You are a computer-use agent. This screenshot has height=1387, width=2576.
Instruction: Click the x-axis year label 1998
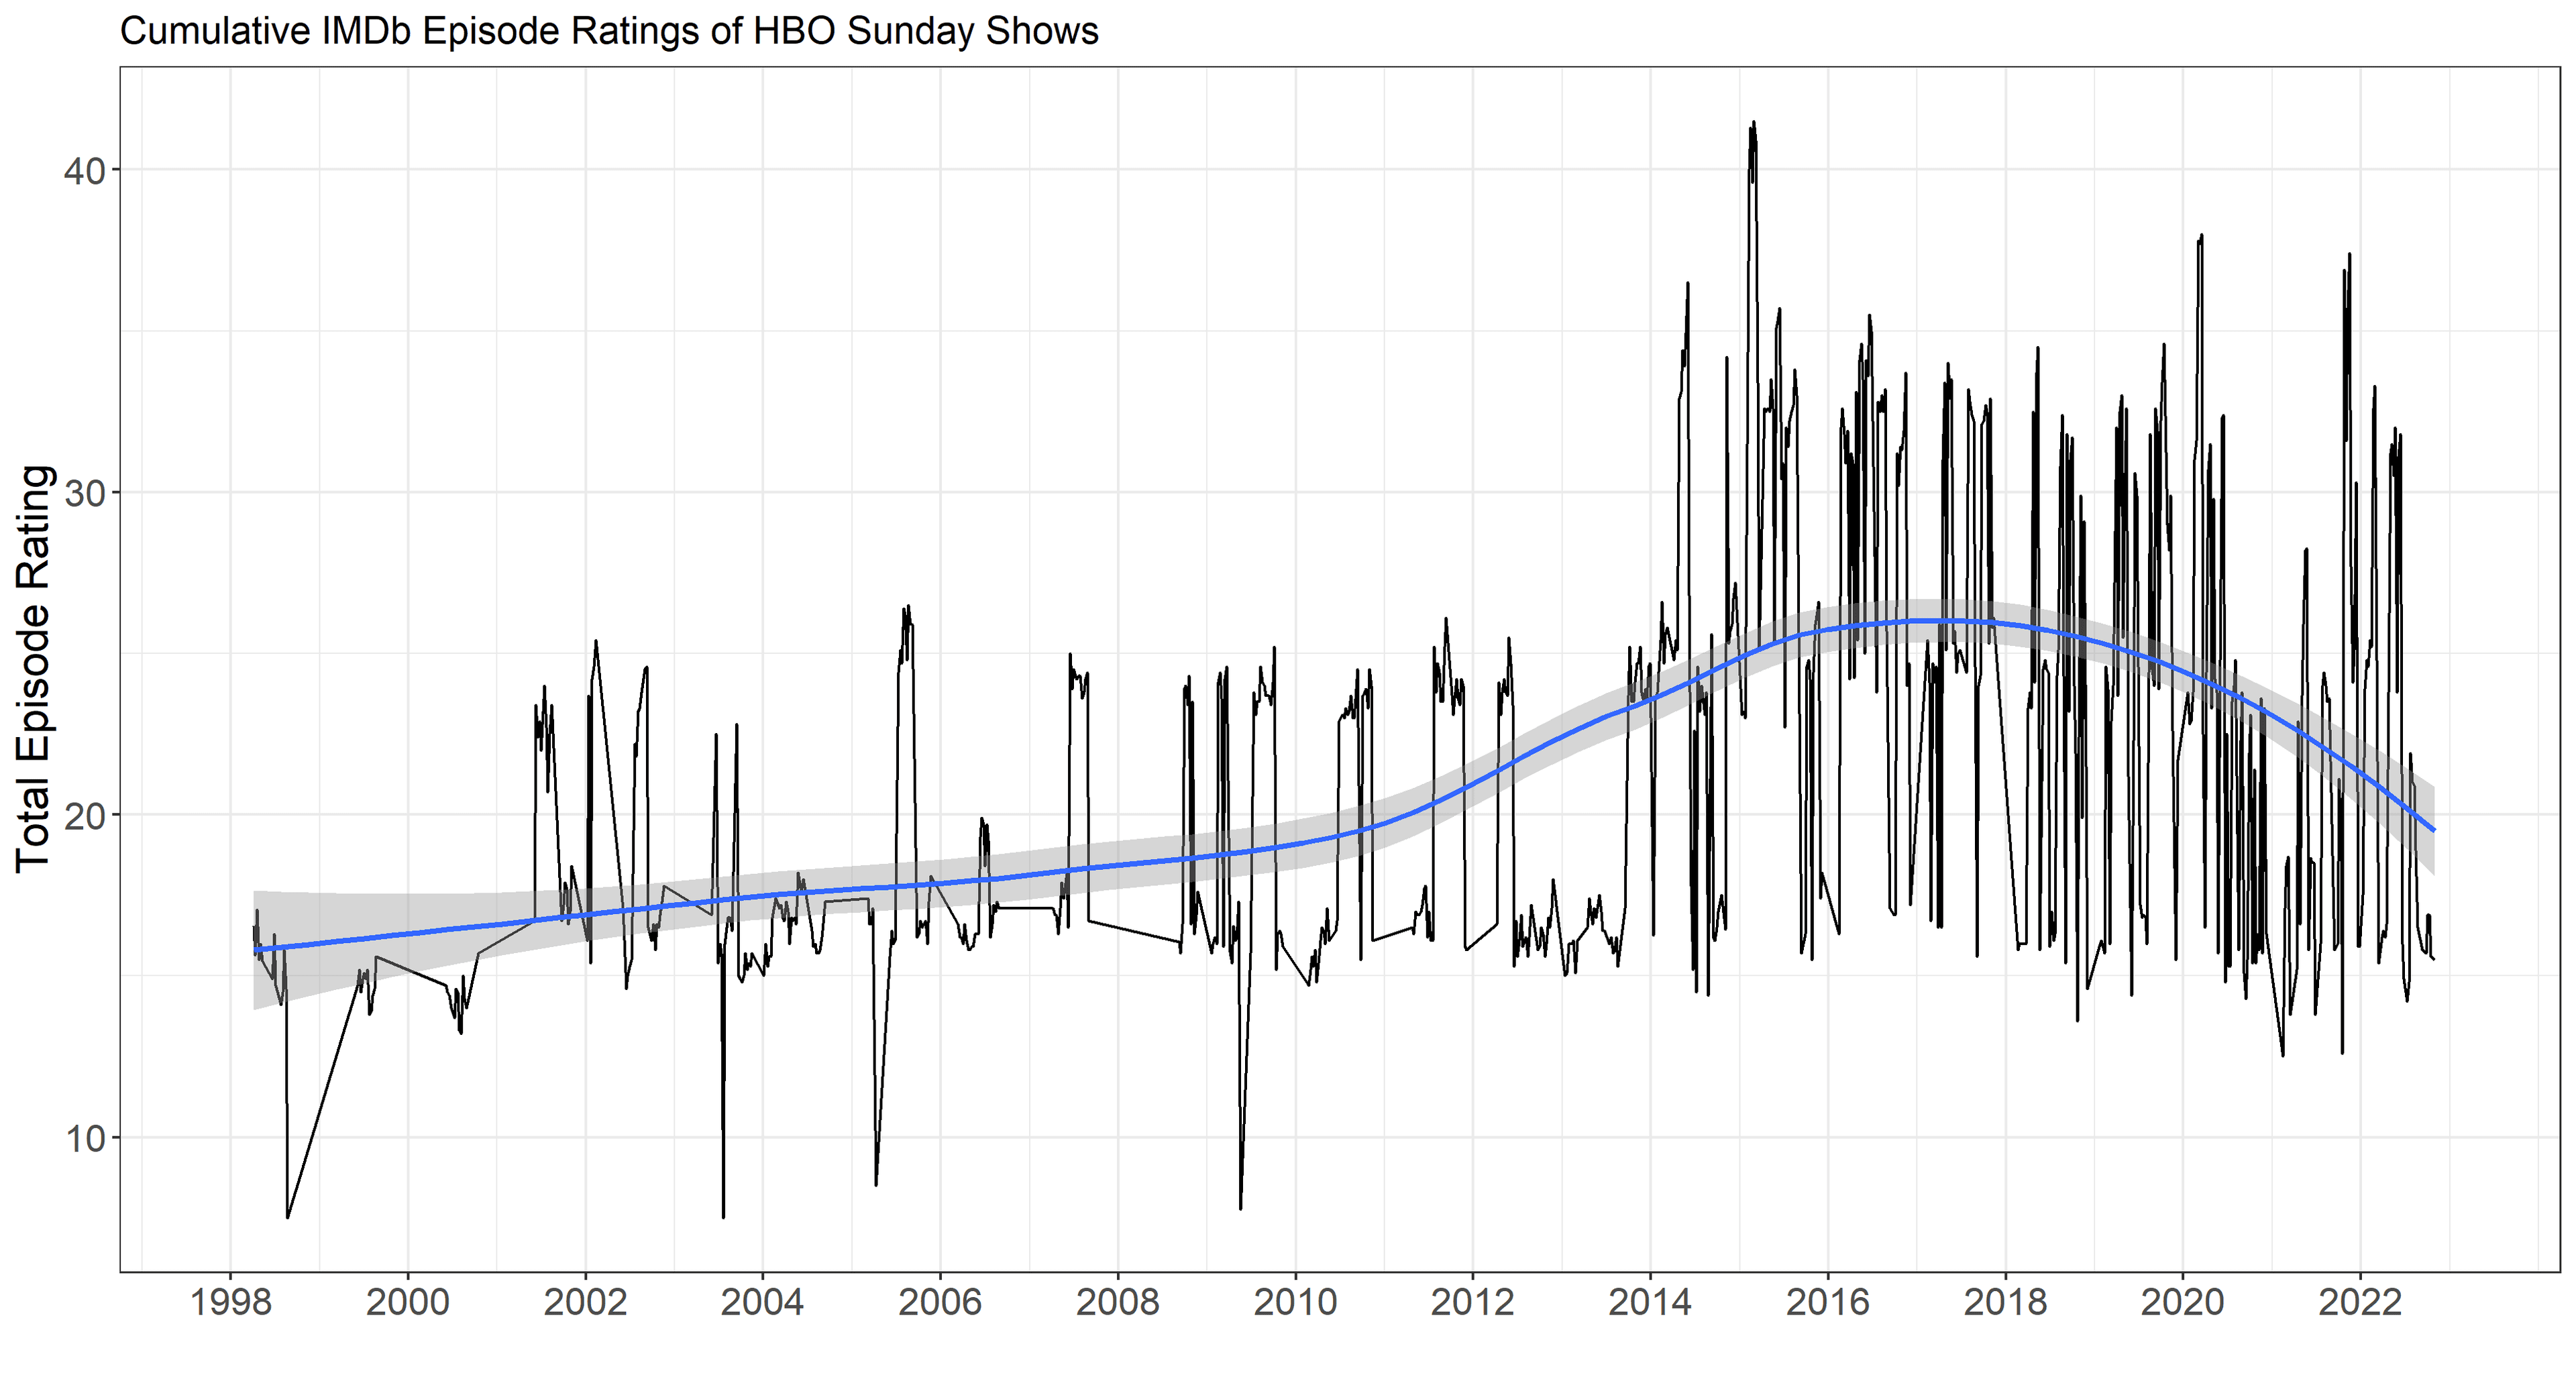click(230, 1302)
